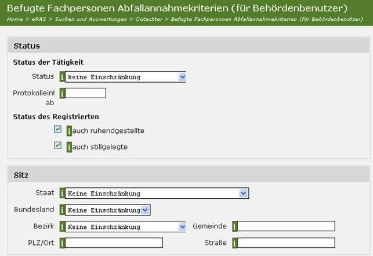Click info icon for 'auch ruhendgestellte'

tap(70, 131)
